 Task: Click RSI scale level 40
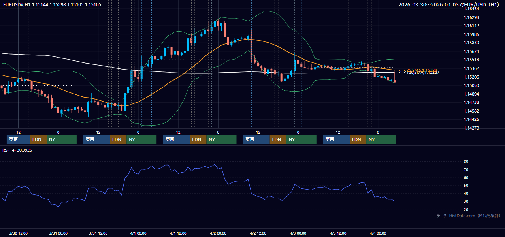[466, 194]
